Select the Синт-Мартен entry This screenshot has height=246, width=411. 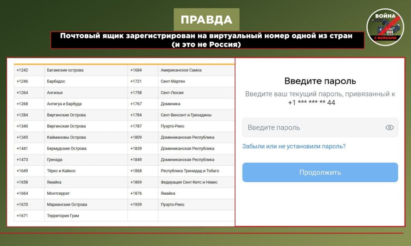pos(173,81)
